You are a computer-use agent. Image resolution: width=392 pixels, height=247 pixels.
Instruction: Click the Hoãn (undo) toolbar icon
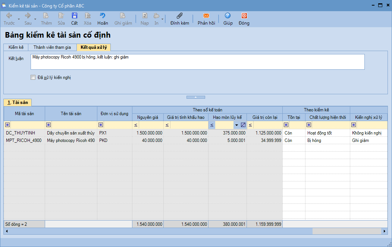pos(103,16)
